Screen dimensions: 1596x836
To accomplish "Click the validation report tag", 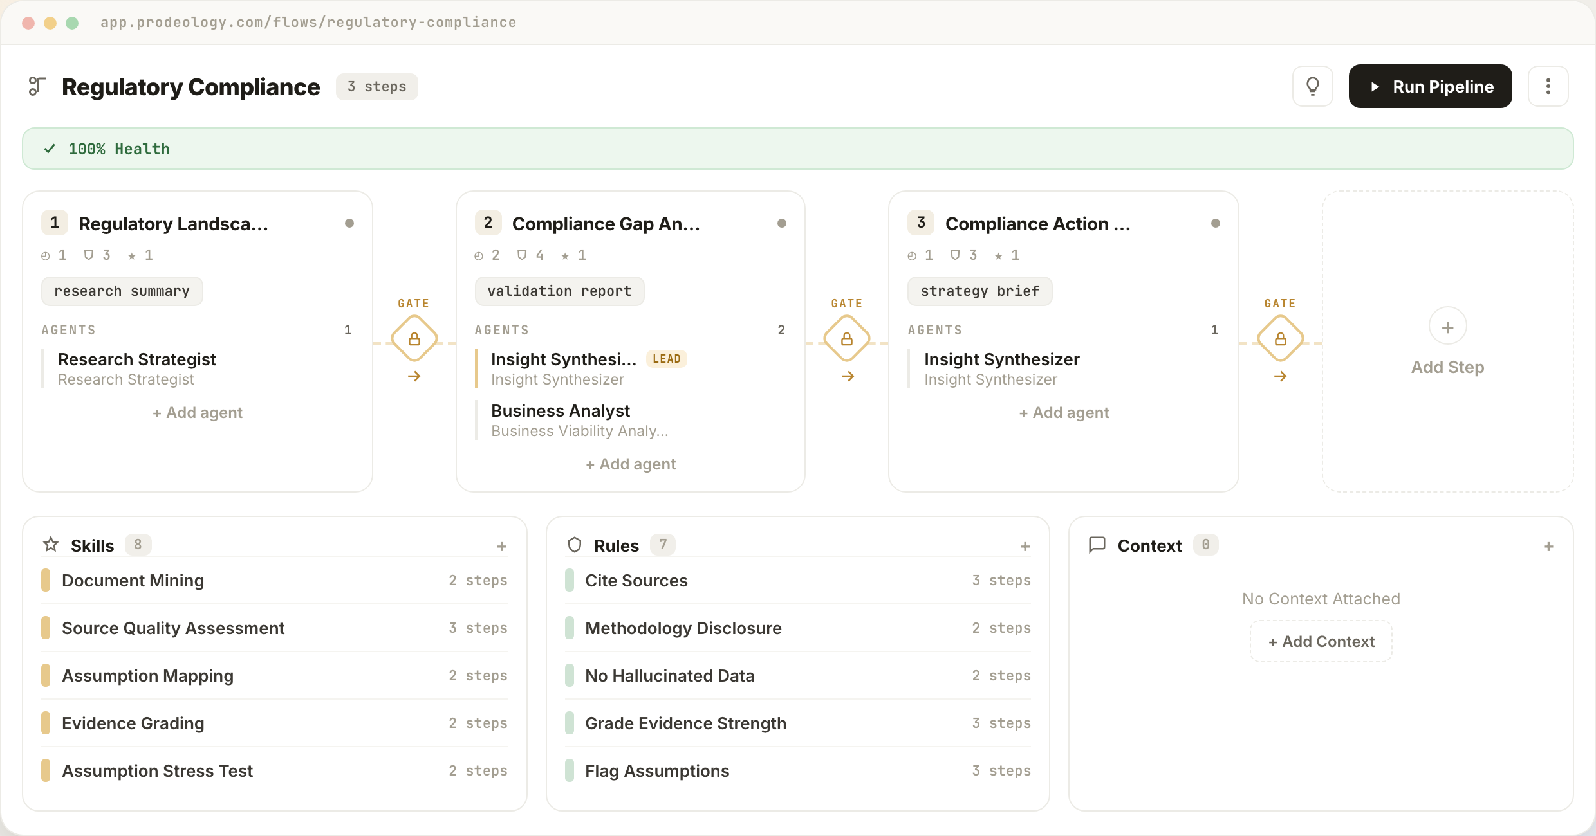I will tap(559, 291).
